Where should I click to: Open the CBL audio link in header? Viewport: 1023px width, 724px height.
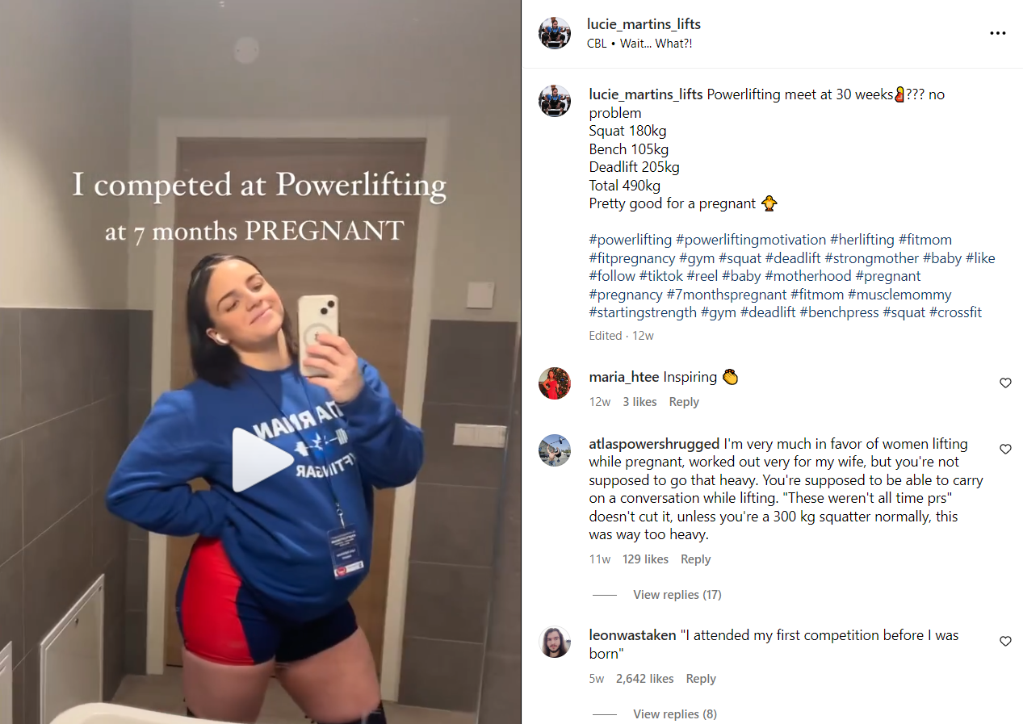[596, 44]
